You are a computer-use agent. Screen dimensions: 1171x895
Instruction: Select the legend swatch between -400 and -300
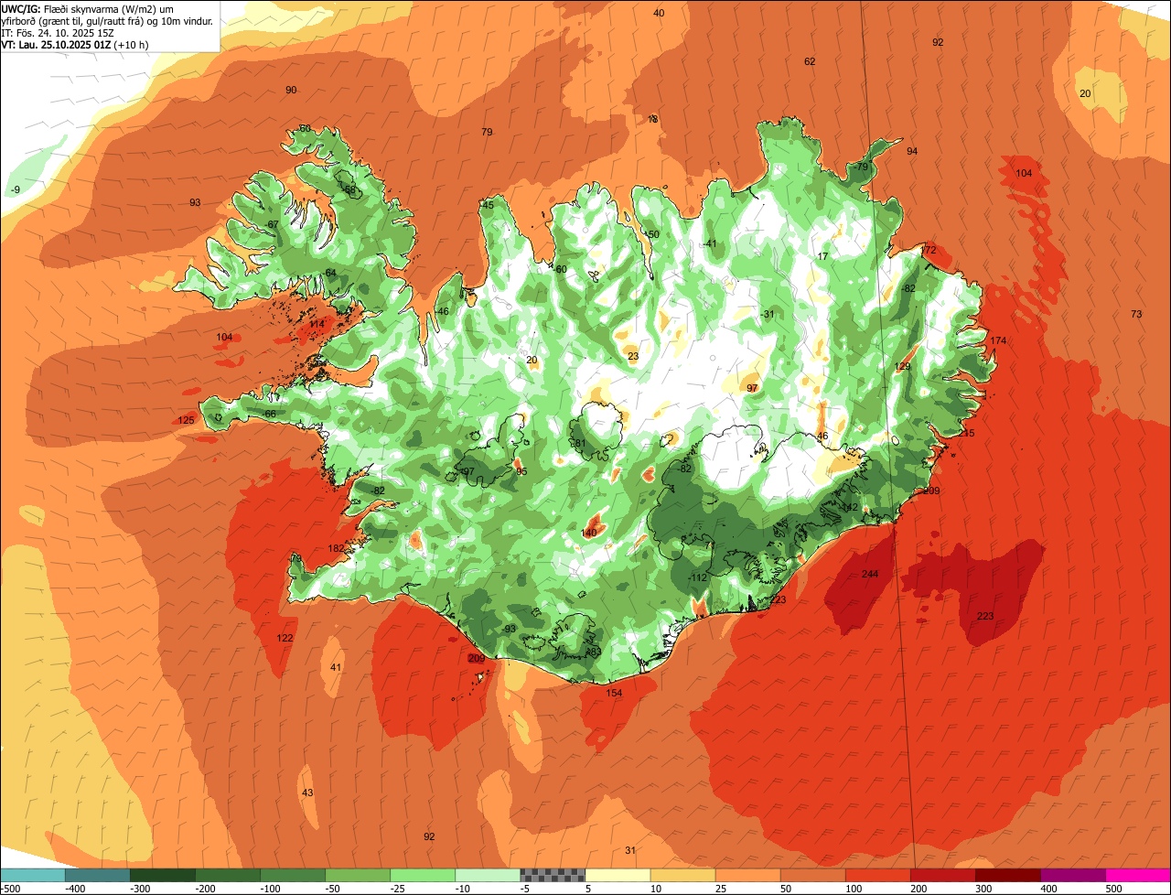click(x=98, y=874)
